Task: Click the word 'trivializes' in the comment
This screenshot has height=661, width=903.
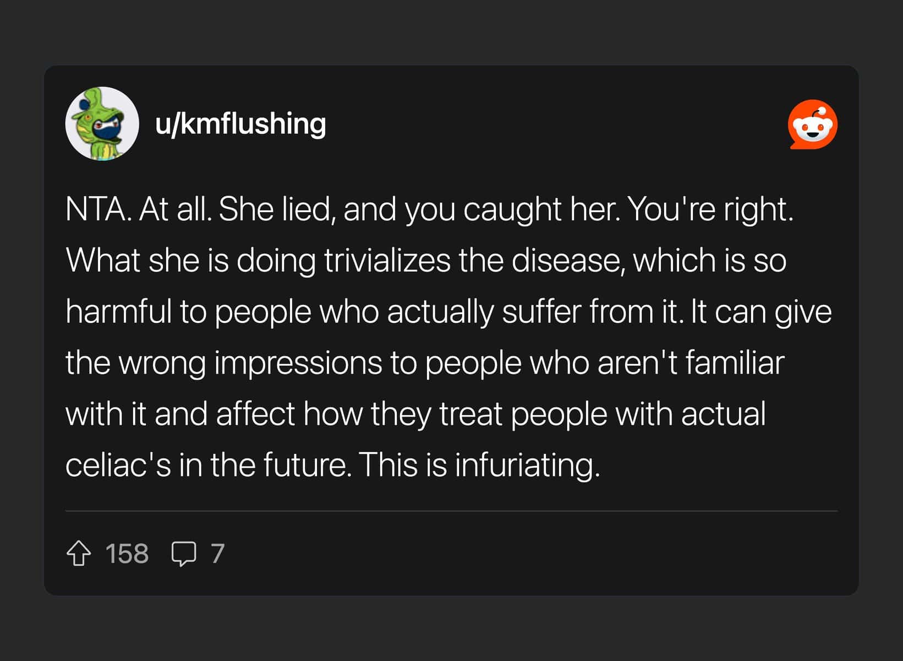Action: (x=387, y=261)
